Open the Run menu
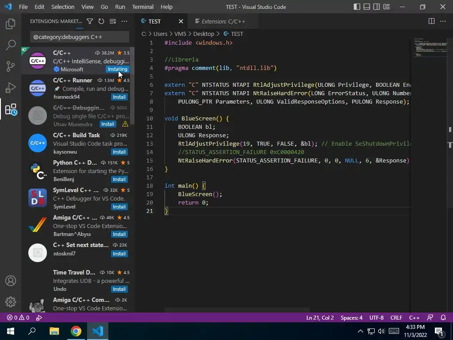 (120, 7)
